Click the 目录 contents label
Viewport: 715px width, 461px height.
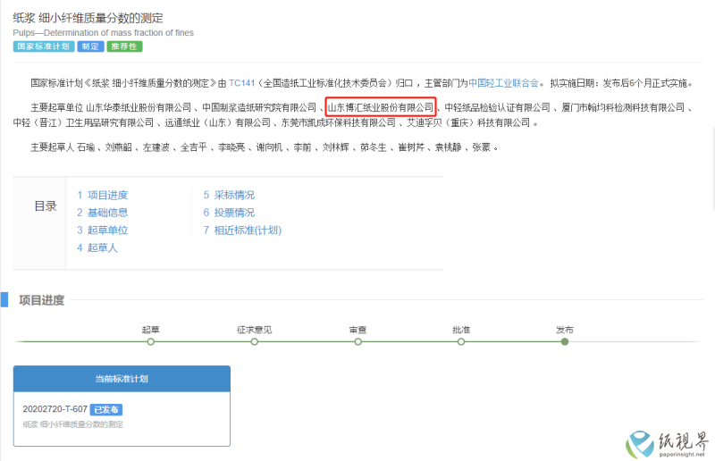click(46, 206)
